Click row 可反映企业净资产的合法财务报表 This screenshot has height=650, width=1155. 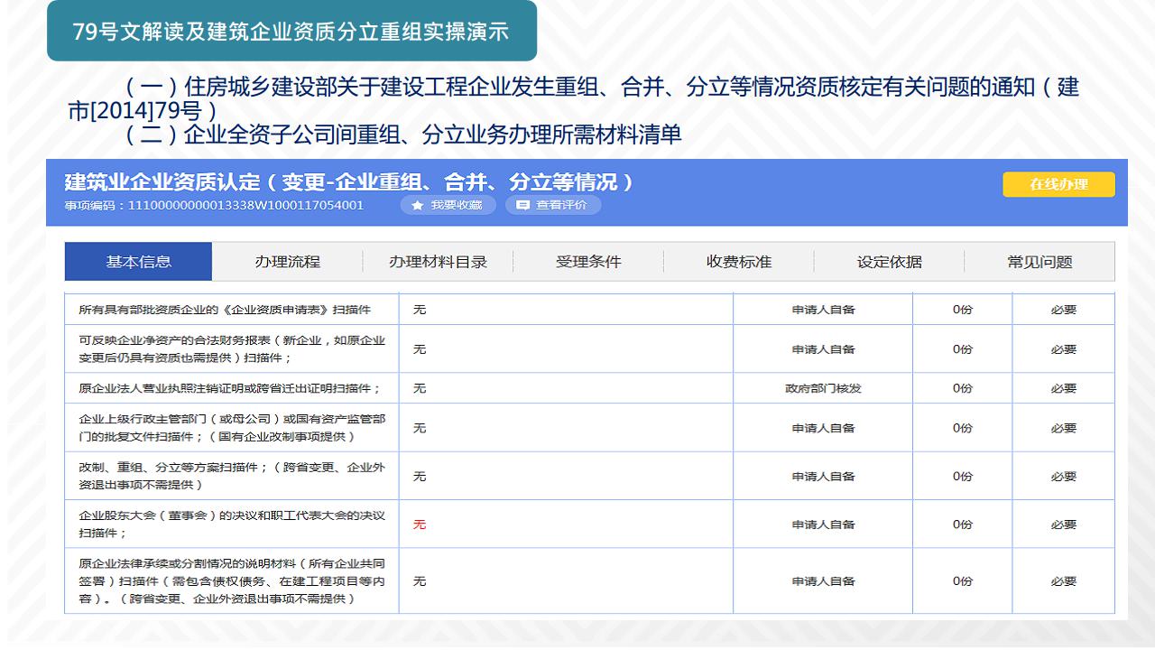coord(589,349)
